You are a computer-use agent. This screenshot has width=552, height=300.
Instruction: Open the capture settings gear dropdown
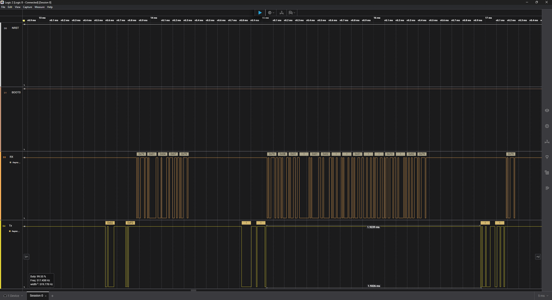click(270, 13)
